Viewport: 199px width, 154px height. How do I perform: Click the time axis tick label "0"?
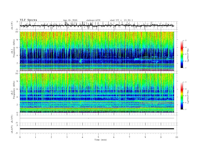[x=20, y=137]
